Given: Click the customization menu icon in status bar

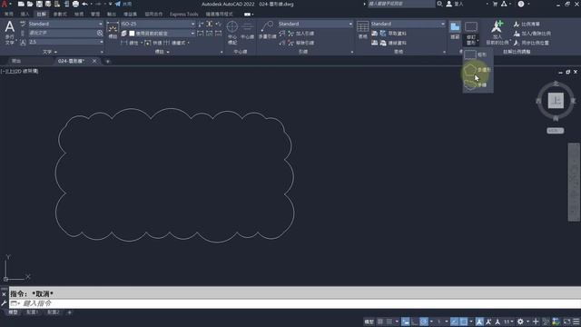Looking at the screenshot, I should coord(576,322).
